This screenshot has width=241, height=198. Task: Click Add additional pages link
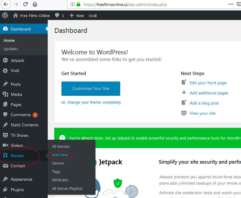(209, 93)
